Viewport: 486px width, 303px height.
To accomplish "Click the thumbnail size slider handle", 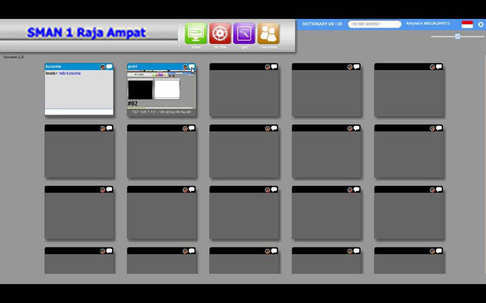I will (458, 37).
